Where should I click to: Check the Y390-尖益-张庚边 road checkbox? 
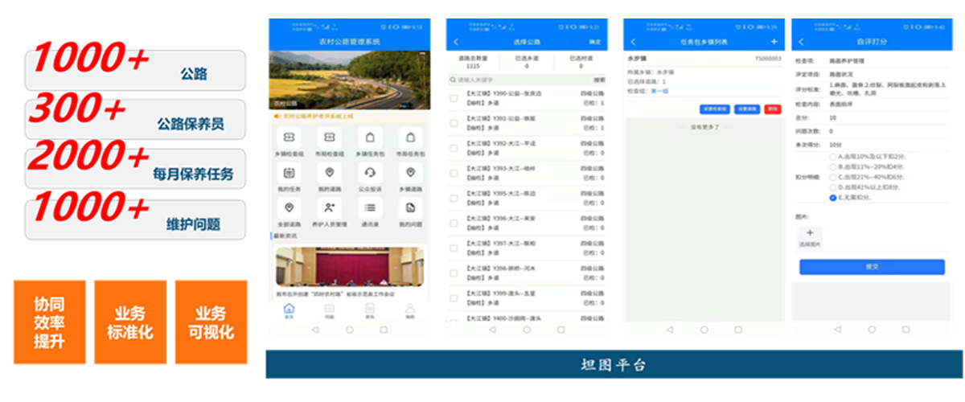coord(454,100)
